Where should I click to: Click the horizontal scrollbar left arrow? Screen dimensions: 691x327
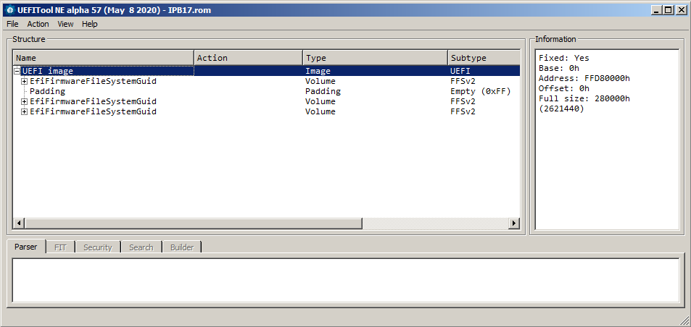pyautogui.click(x=19, y=224)
